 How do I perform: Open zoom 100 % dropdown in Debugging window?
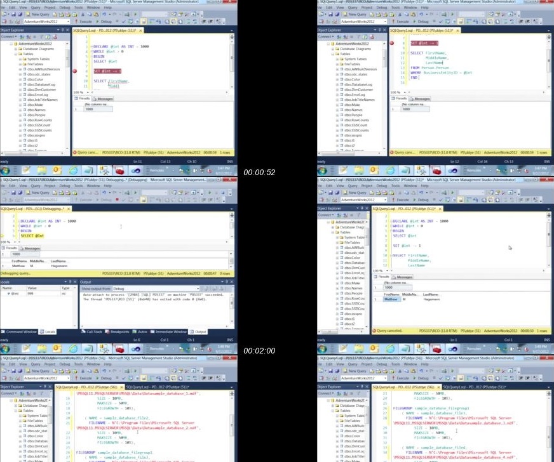15,242
